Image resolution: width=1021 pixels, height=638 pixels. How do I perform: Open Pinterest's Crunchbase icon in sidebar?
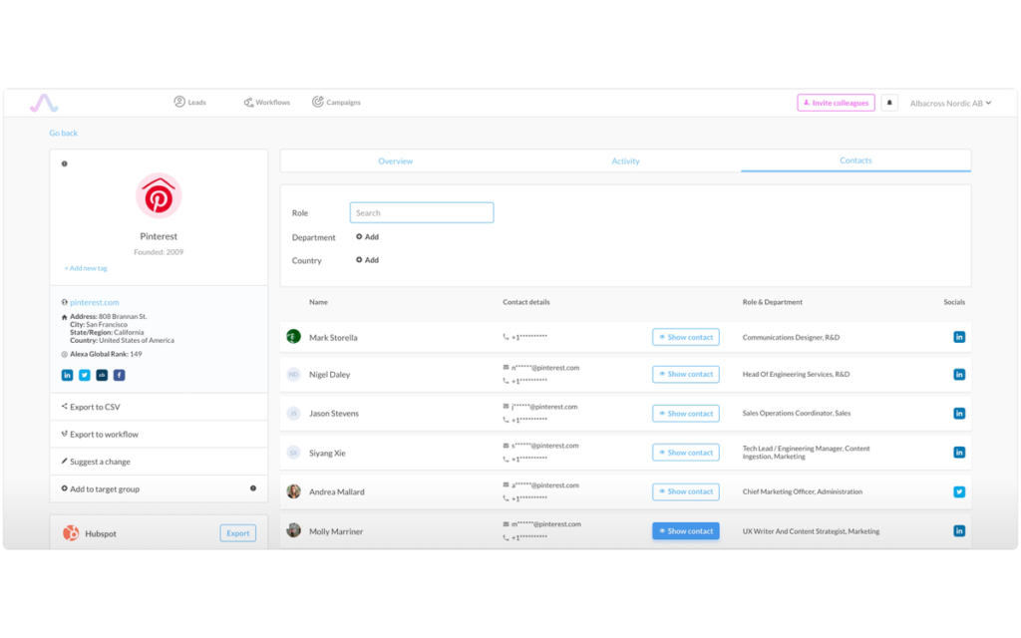102,375
